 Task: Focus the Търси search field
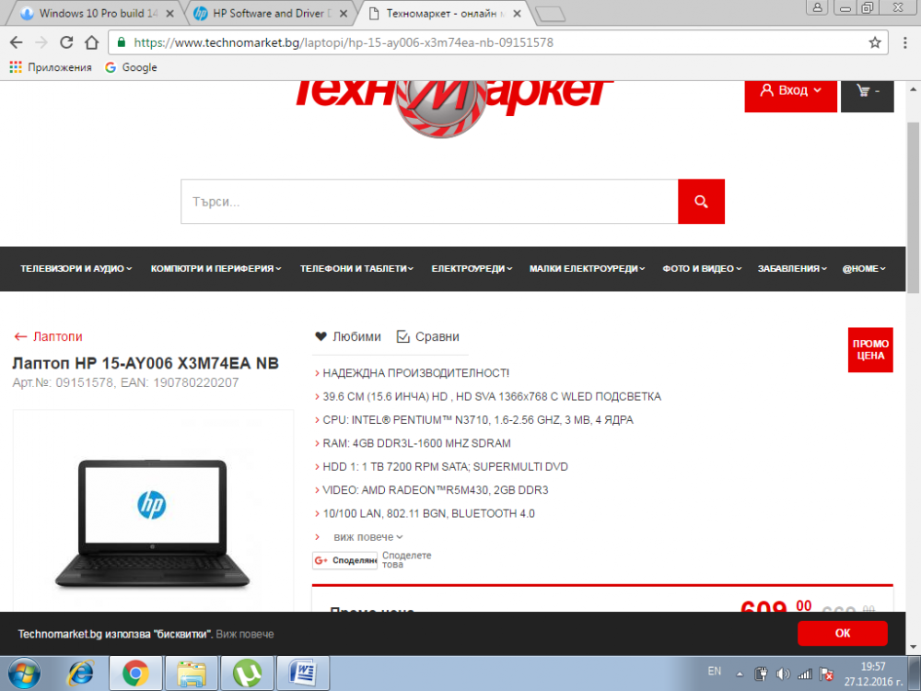click(429, 202)
